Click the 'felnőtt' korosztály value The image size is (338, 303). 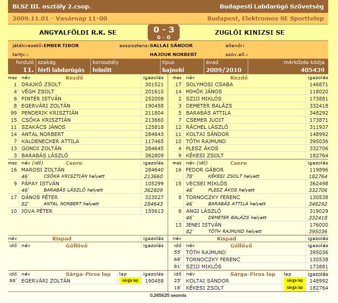click(x=102, y=70)
